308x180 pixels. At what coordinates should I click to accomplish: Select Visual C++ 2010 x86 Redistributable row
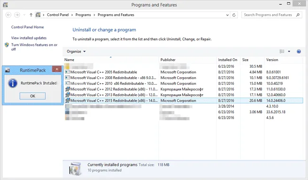pos(183,83)
